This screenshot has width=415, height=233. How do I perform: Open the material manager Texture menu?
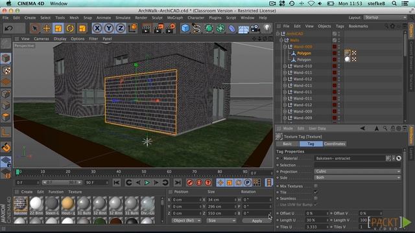(x=75, y=192)
